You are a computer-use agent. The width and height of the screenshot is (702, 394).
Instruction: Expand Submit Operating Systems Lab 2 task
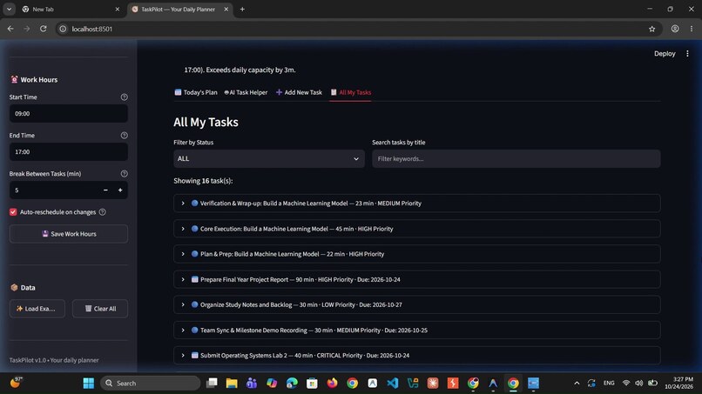pyautogui.click(x=417, y=356)
